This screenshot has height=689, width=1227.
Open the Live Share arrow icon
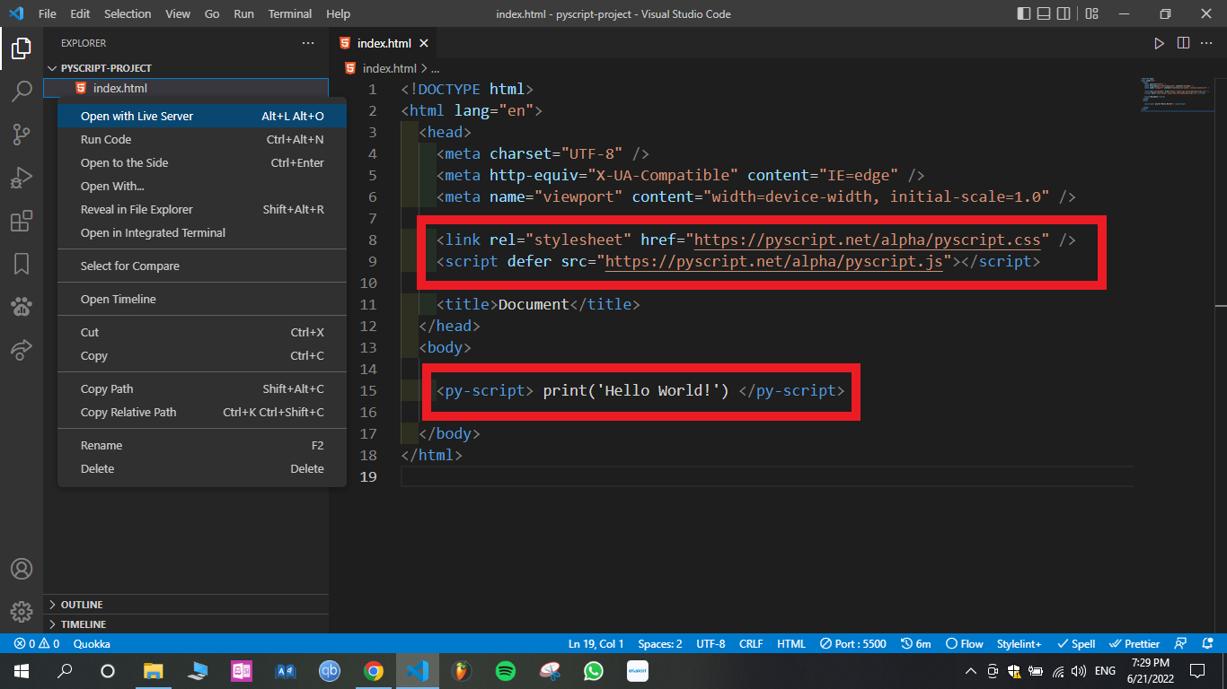[22, 350]
